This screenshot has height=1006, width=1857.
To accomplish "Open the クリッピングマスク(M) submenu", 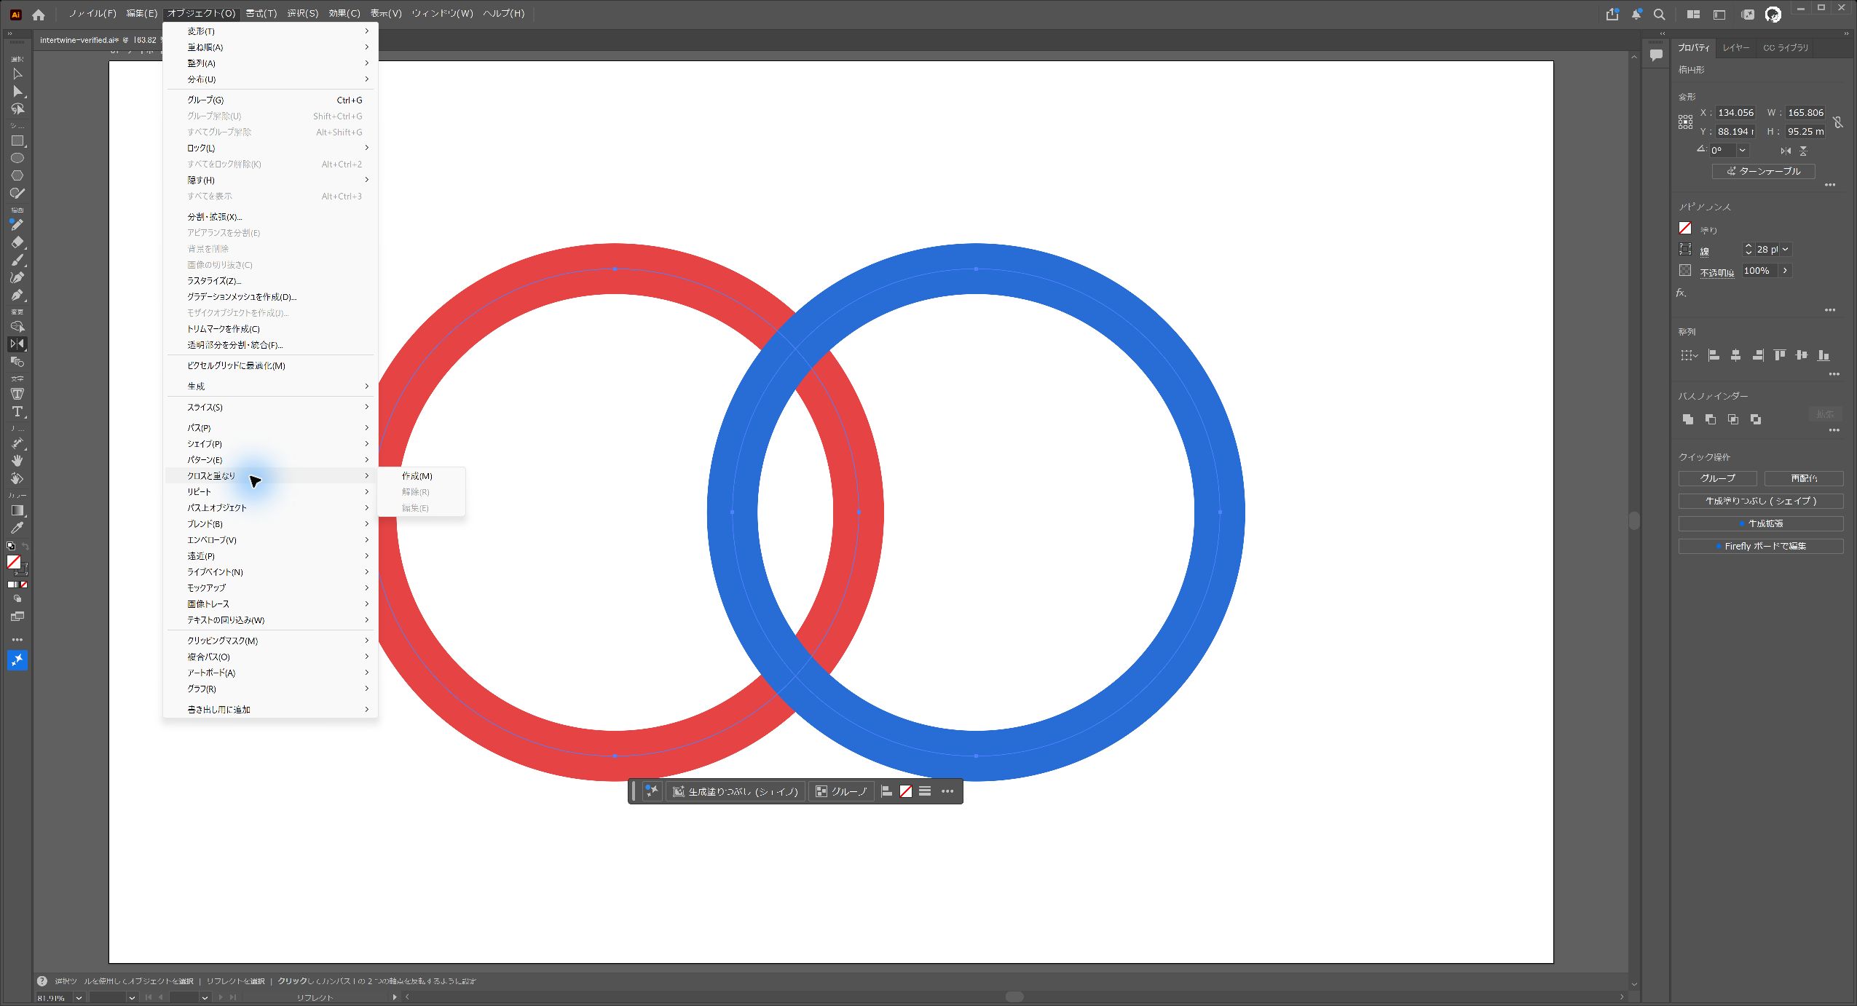I will [x=270, y=641].
